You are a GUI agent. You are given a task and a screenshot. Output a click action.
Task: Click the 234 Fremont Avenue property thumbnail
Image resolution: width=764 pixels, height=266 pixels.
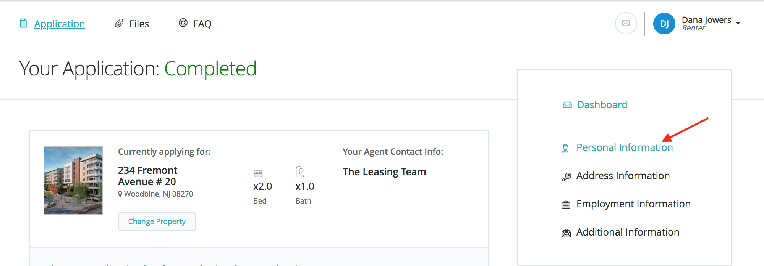click(73, 181)
